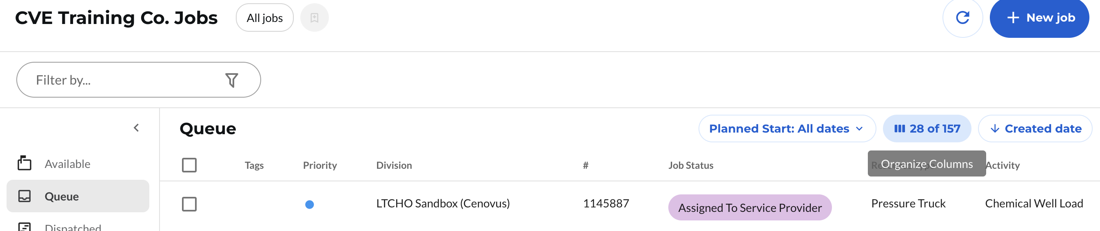Click the All jobs view button
Screen dimensions: 1100x231
[x=264, y=18]
